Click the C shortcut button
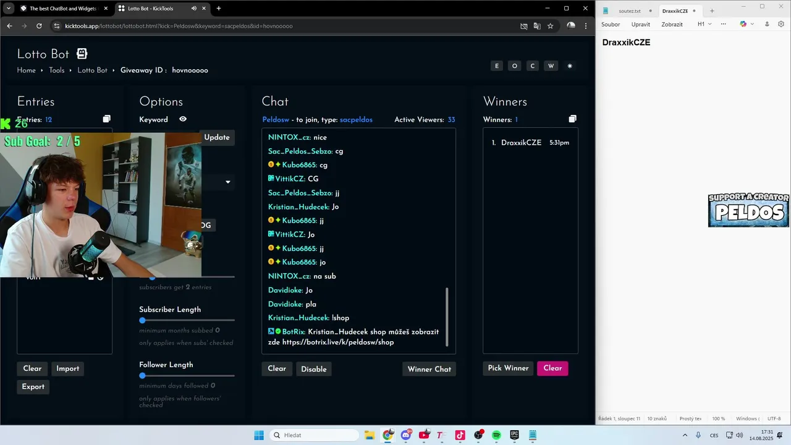This screenshot has width=791, height=445. 532,66
